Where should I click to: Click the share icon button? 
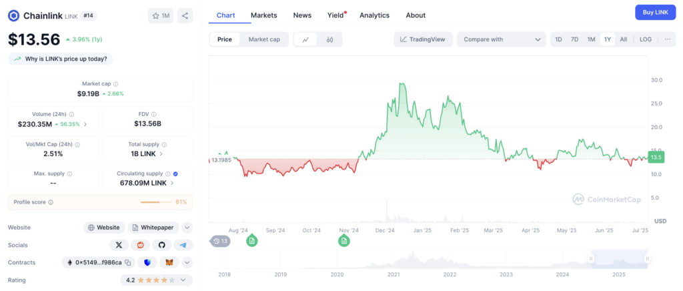[185, 15]
